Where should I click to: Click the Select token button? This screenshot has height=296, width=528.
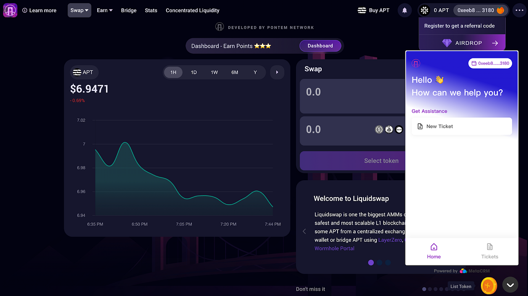point(352,161)
